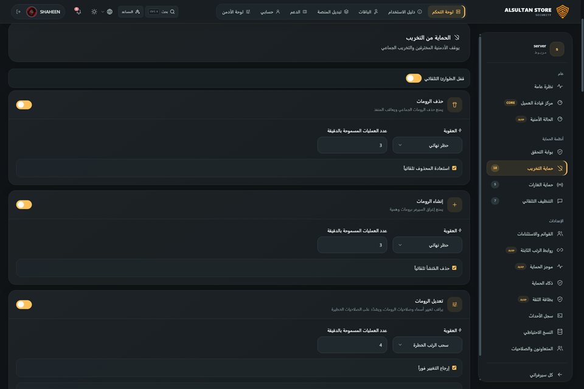Screen dimensions: 584x389
Task: Toggle light theme with the sun icon
Action: pyautogui.click(x=94, y=12)
